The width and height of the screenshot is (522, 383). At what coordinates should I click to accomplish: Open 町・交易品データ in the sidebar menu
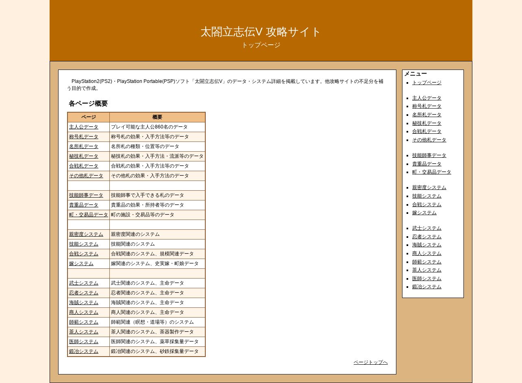tap(431, 172)
